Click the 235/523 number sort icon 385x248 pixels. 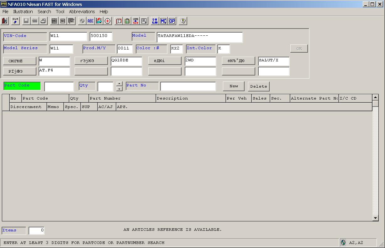click(x=135, y=21)
